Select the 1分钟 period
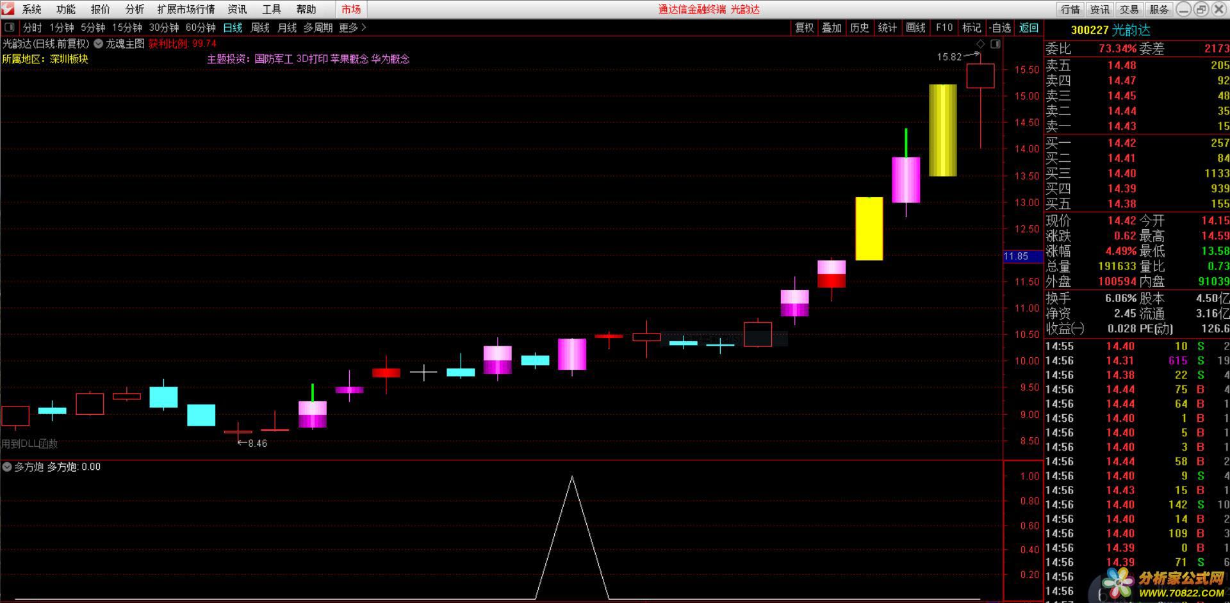This screenshot has height=603, width=1230. 62,28
